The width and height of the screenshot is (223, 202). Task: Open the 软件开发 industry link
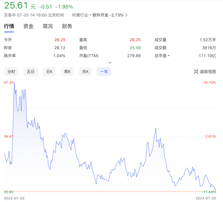[100, 15]
